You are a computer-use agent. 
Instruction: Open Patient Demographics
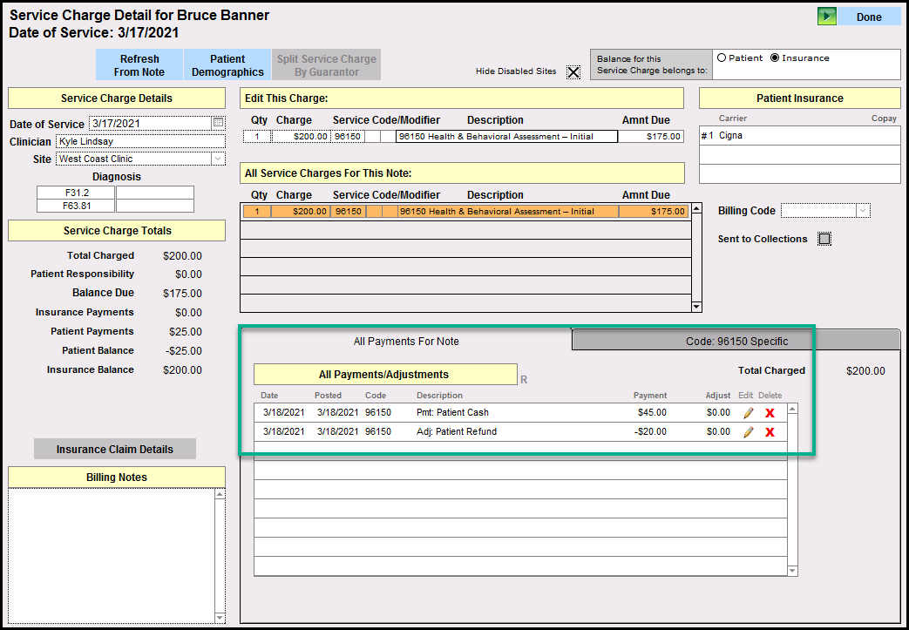(227, 65)
